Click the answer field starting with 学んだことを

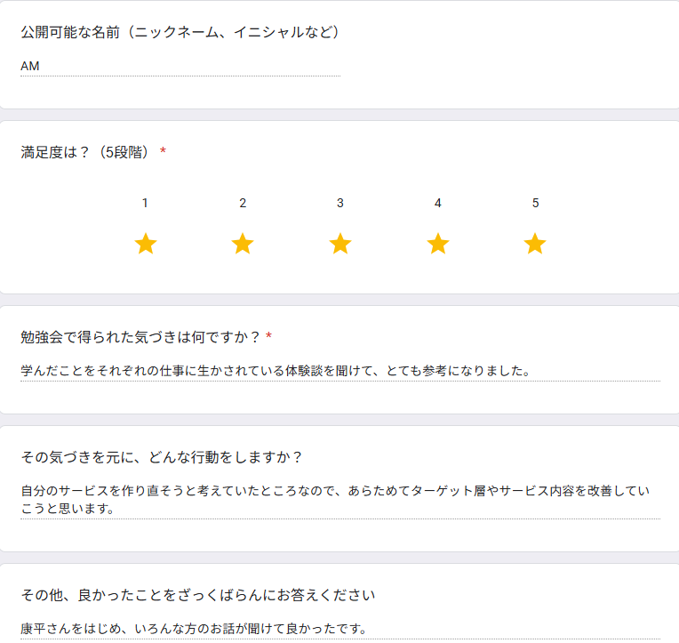pos(339,371)
